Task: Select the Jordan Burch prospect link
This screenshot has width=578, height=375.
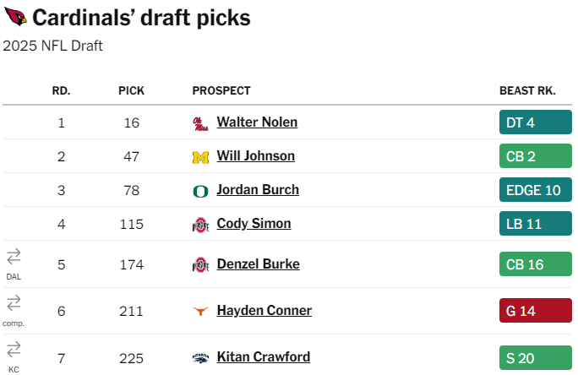Action: tap(258, 190)
